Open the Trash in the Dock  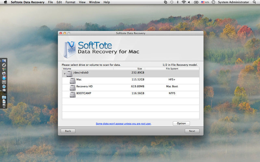point(4,106)
